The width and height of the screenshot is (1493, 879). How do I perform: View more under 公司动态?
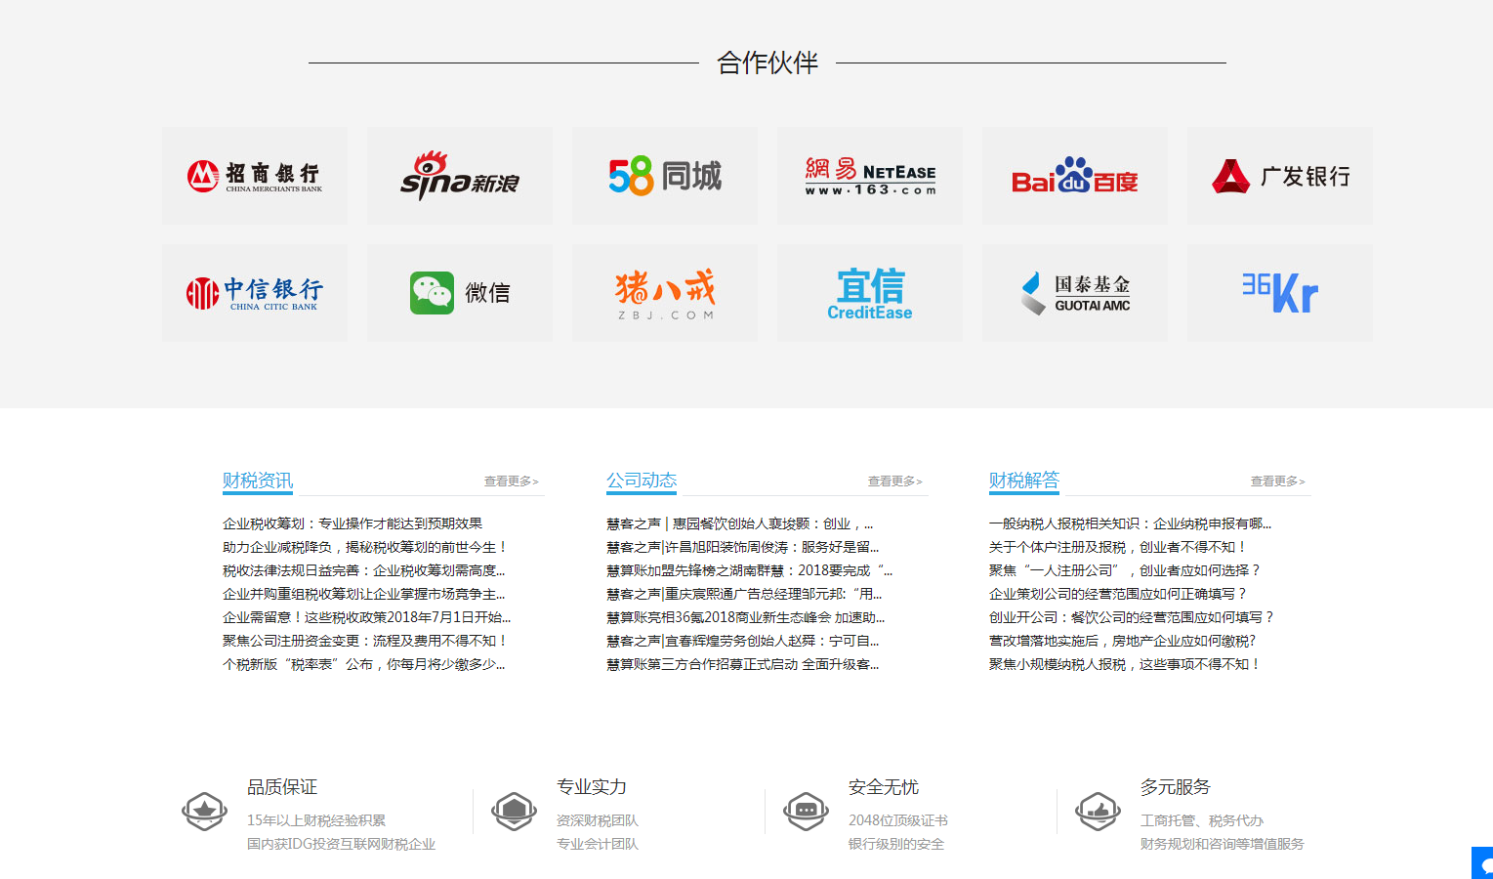click(x=895, y=481)
